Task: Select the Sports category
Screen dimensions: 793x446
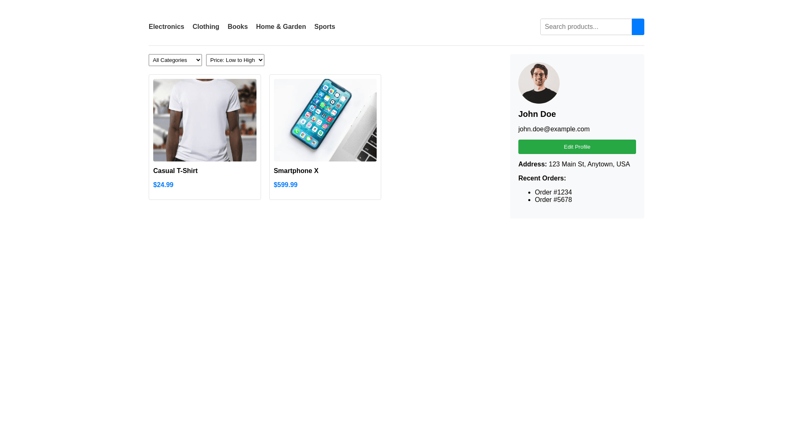Action: click(325, 27)
